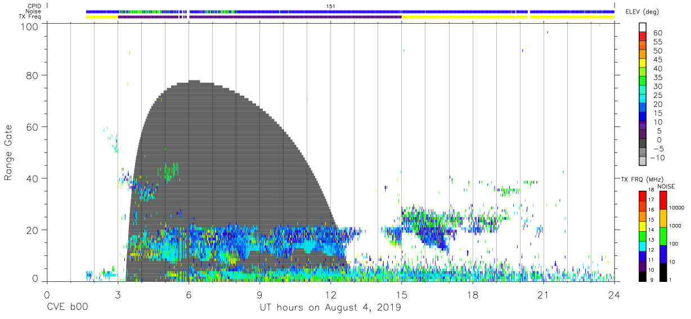Select the orange 1000–10000 NOISE colorbar swatch
Screen dimensions: 691x319
tap(663, 218)
